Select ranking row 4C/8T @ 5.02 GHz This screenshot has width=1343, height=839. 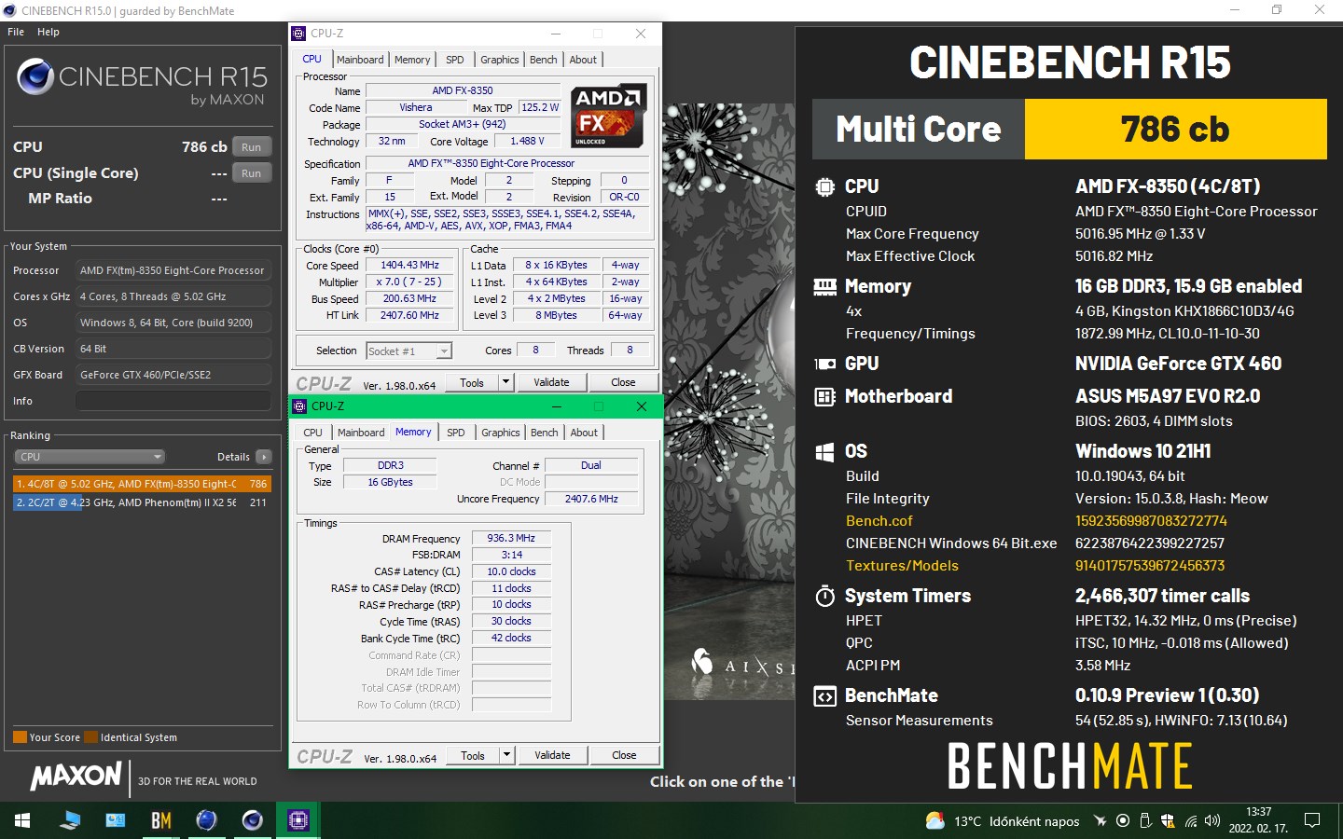tap(142, 484)
